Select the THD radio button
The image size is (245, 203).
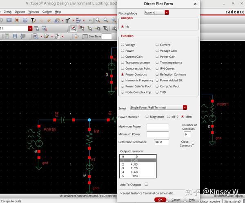pos(157,92)
